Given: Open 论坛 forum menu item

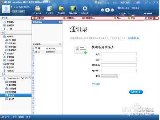Looking at the screenshot, I should 98,3.
